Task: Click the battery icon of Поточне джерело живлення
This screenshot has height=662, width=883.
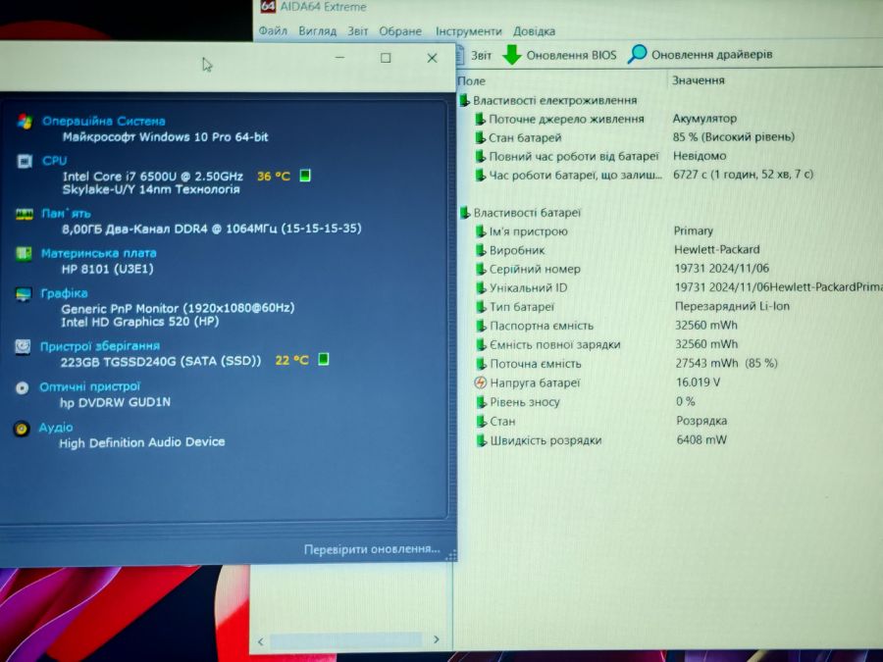Action: pos(480,119)
